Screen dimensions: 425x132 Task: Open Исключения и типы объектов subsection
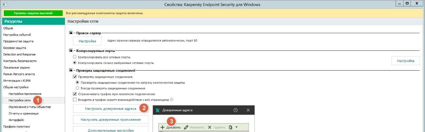click(30, 107)
